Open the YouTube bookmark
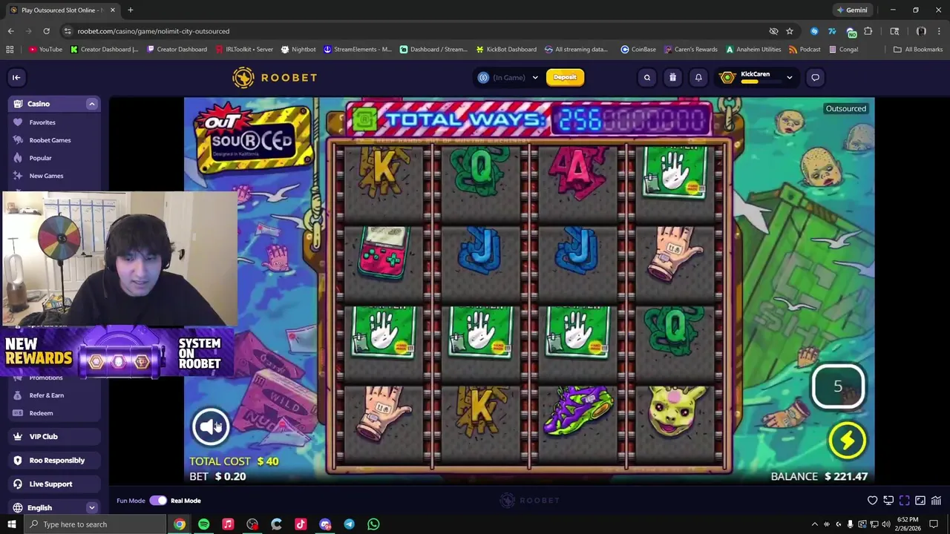The height and width of the screenshot is (534, 950). 45,50
